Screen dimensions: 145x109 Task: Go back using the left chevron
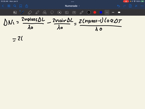click(3, 6)
